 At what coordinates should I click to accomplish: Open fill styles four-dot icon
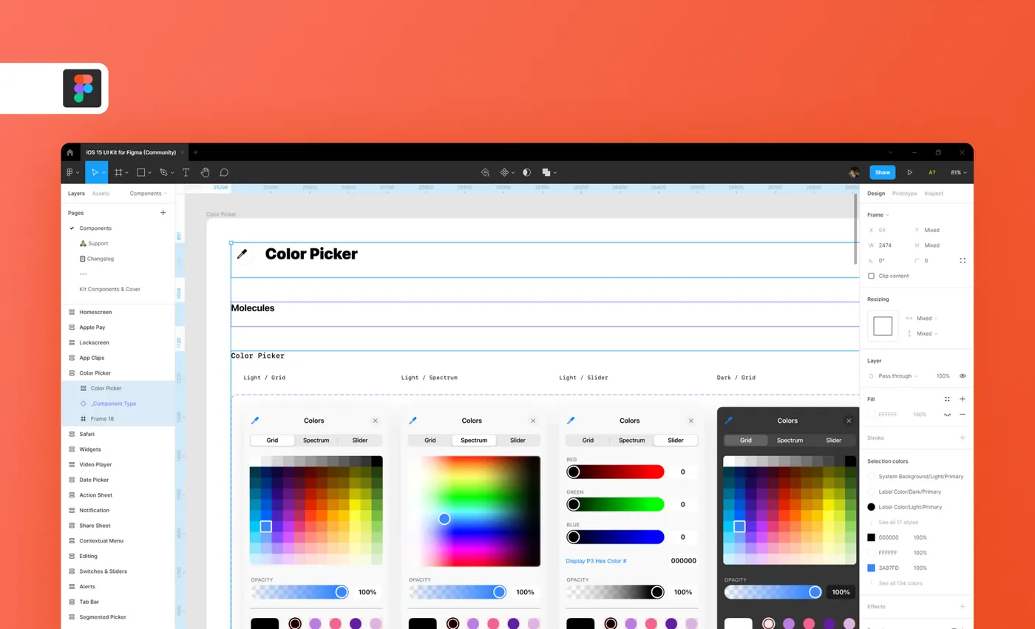[x=947, y=399]
